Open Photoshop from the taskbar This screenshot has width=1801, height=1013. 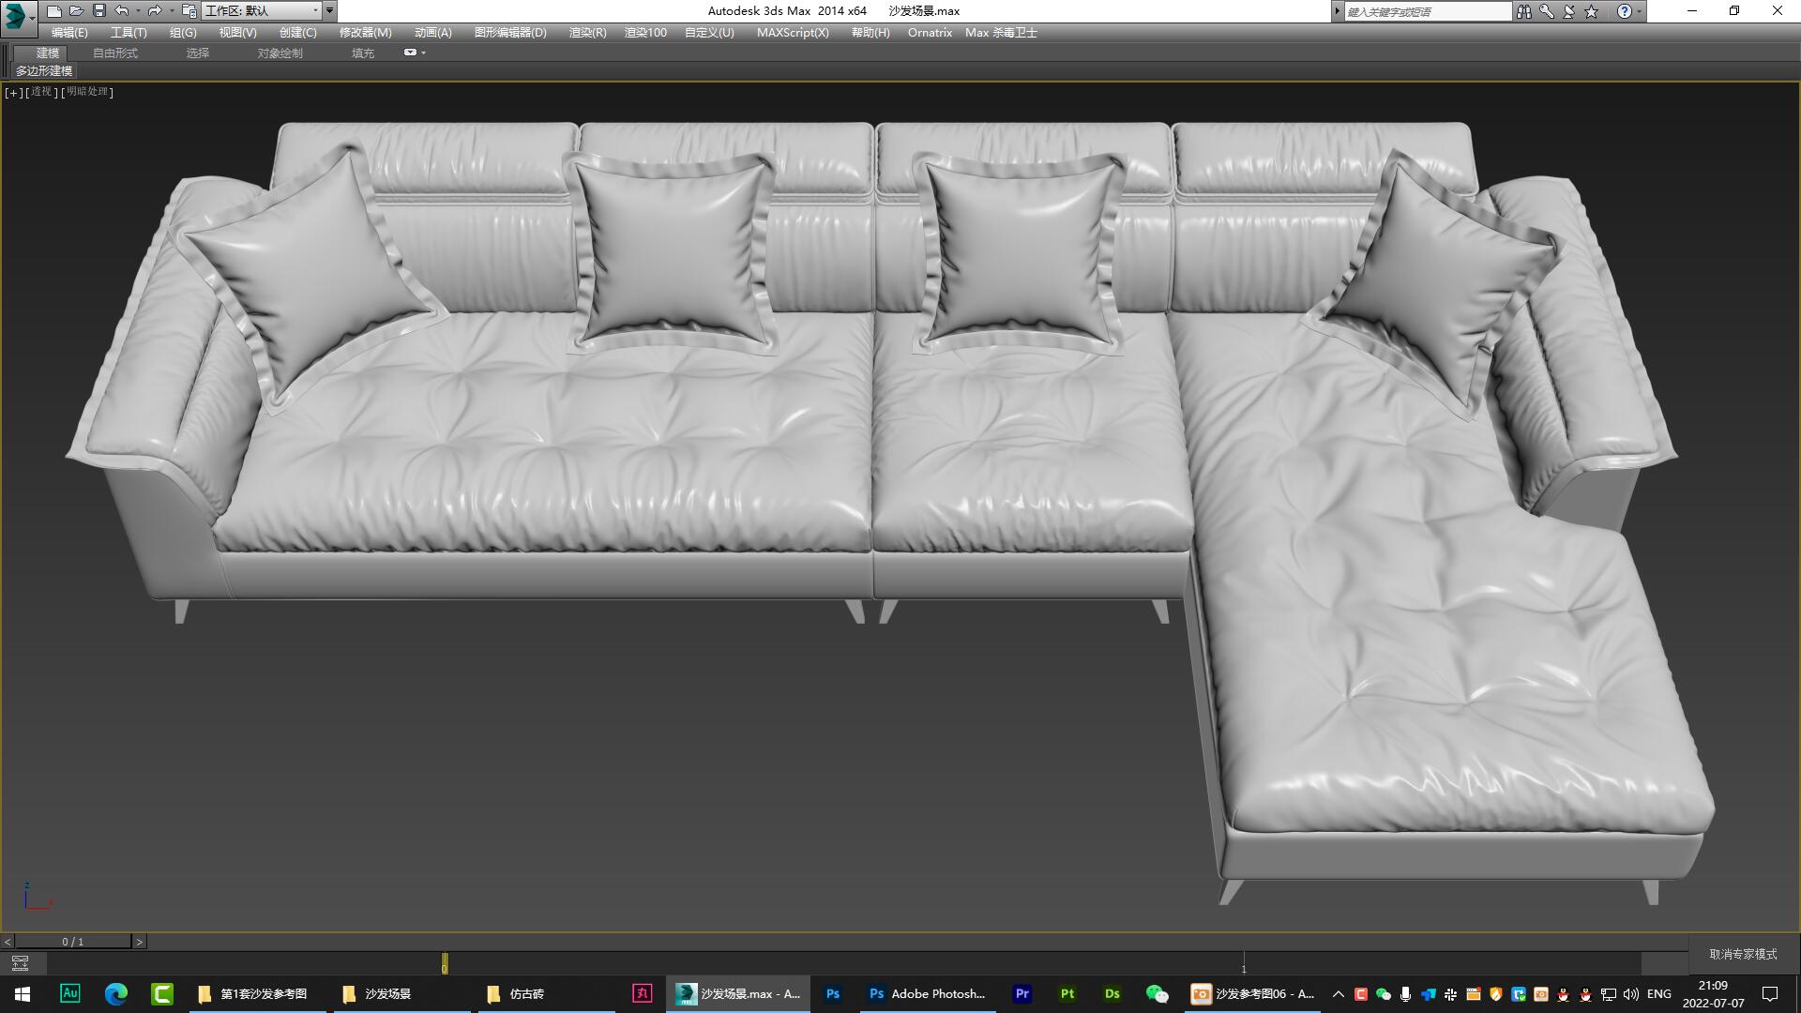(x=832, y=994)
